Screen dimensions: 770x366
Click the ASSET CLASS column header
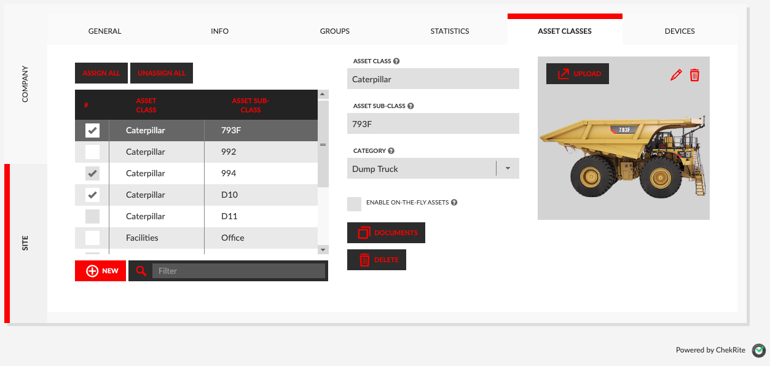pos(146,105)
